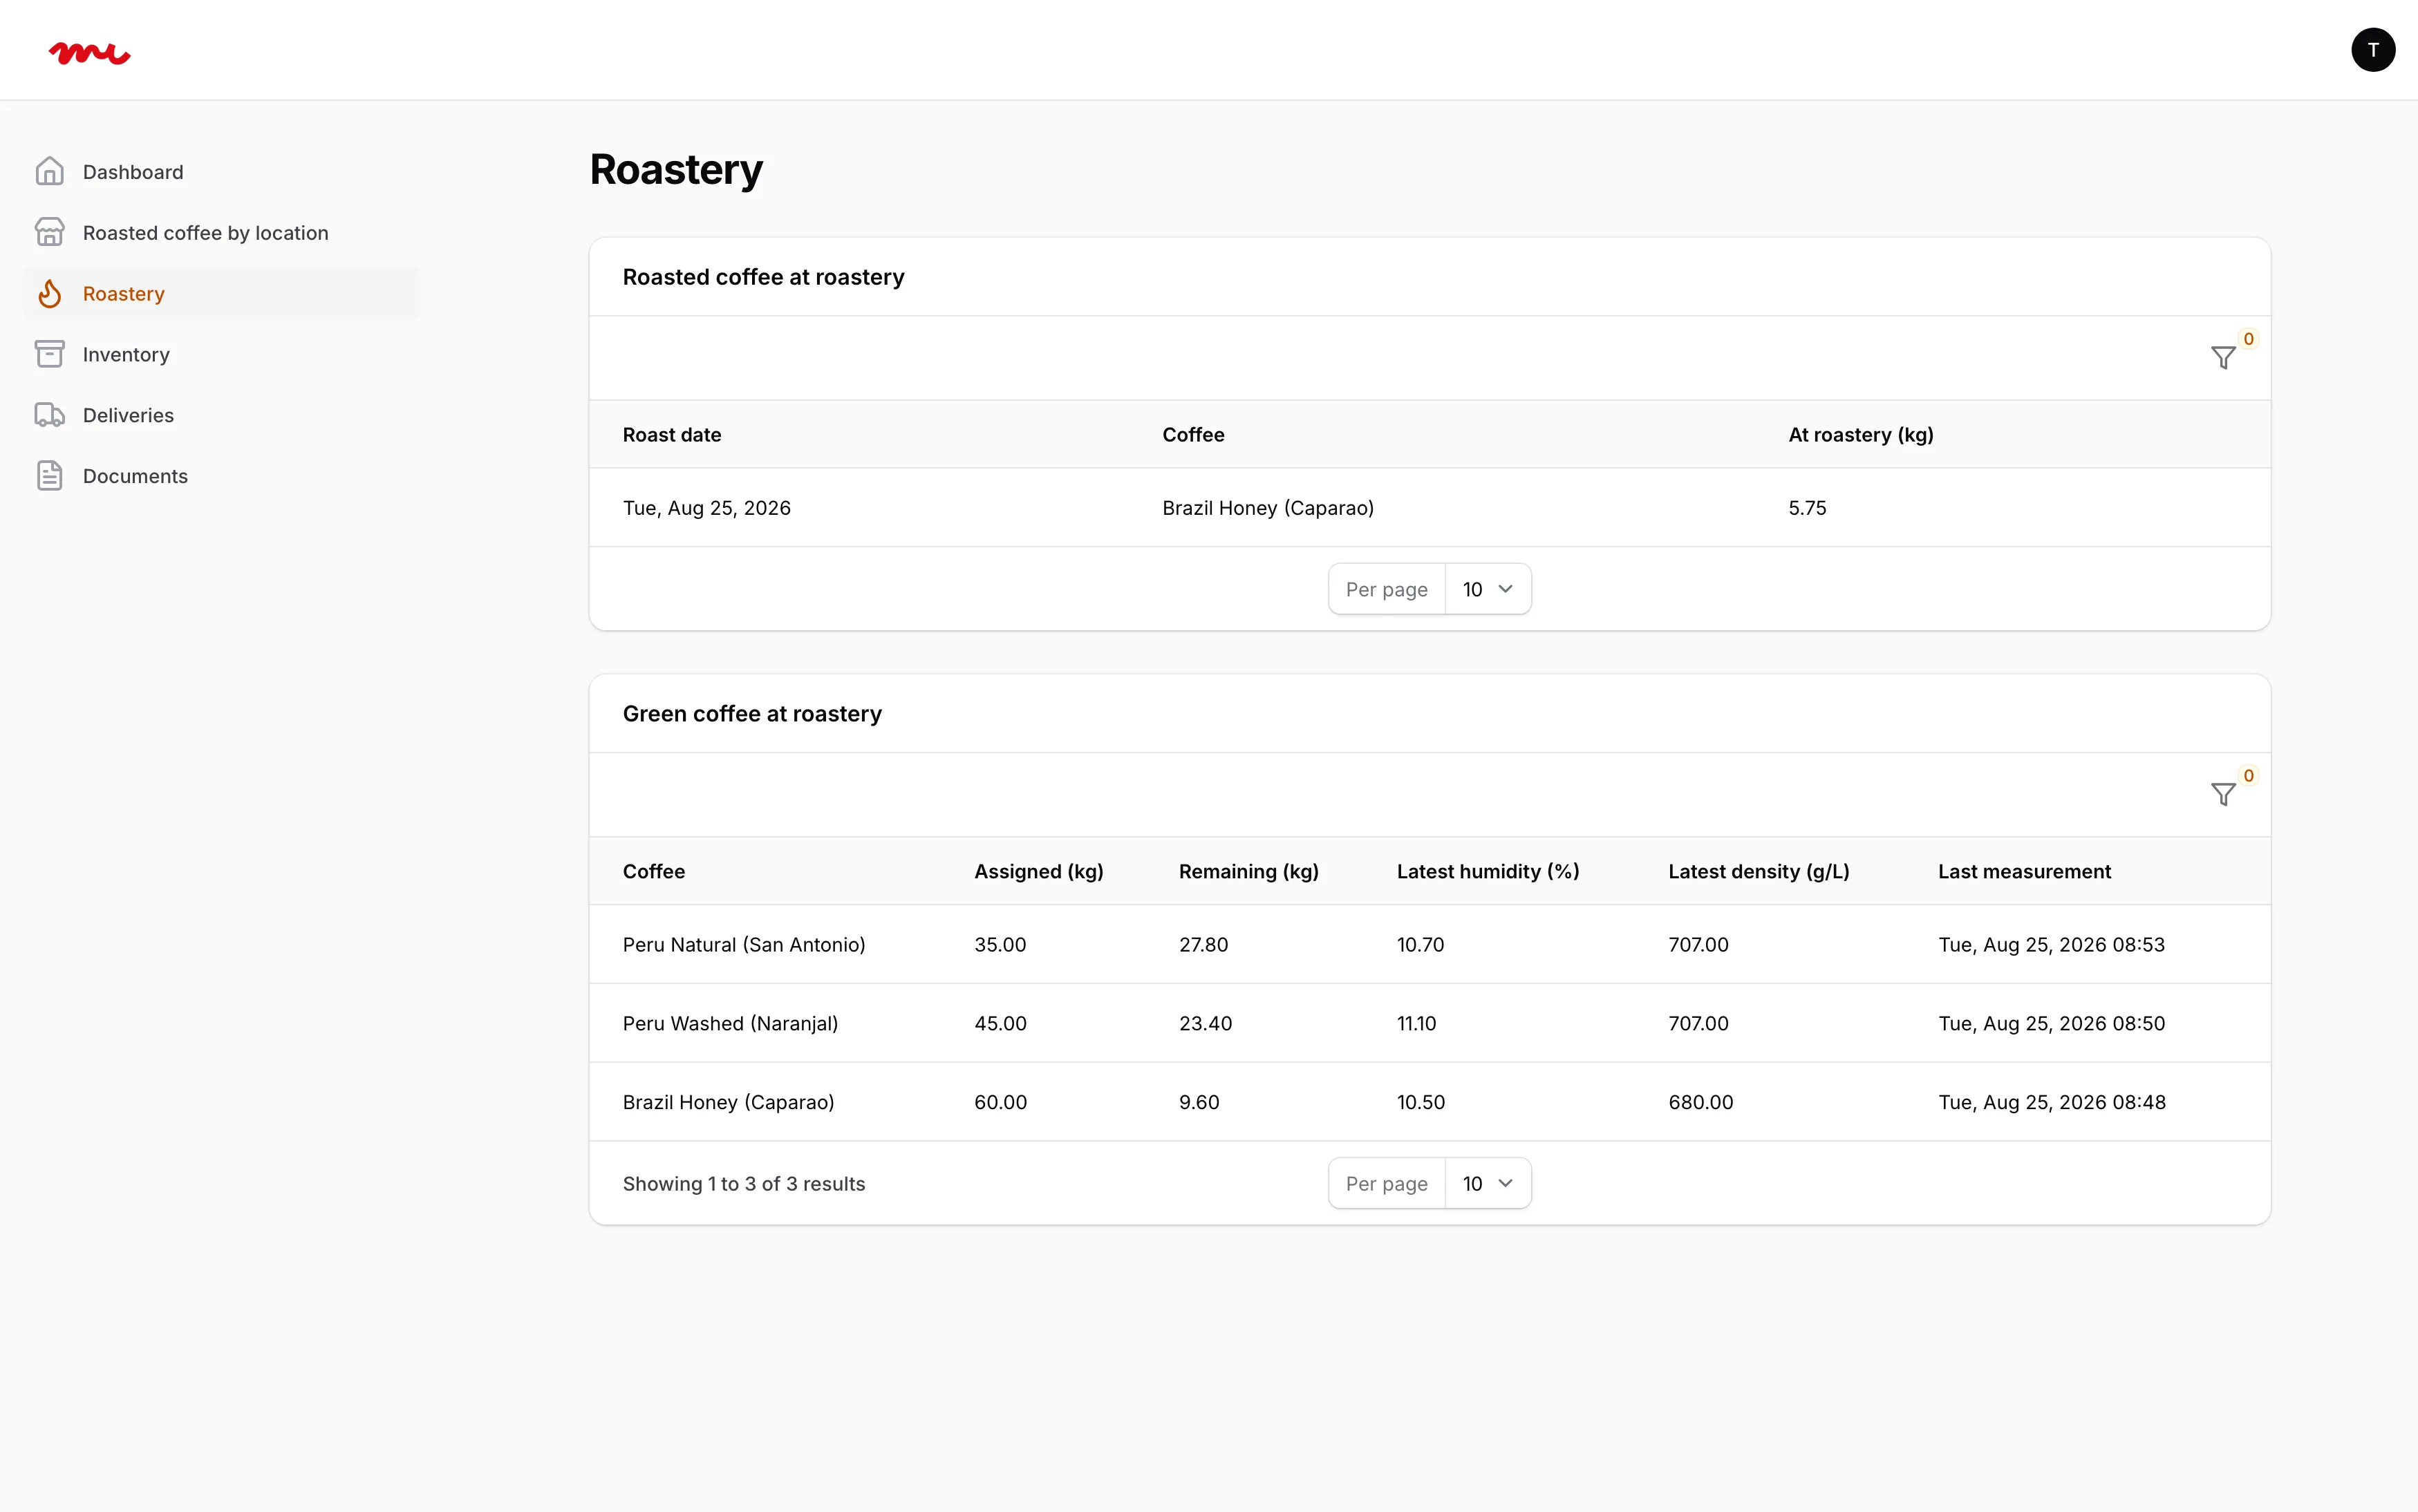
Task: Open the Documents section
Action: click(221, 476)
